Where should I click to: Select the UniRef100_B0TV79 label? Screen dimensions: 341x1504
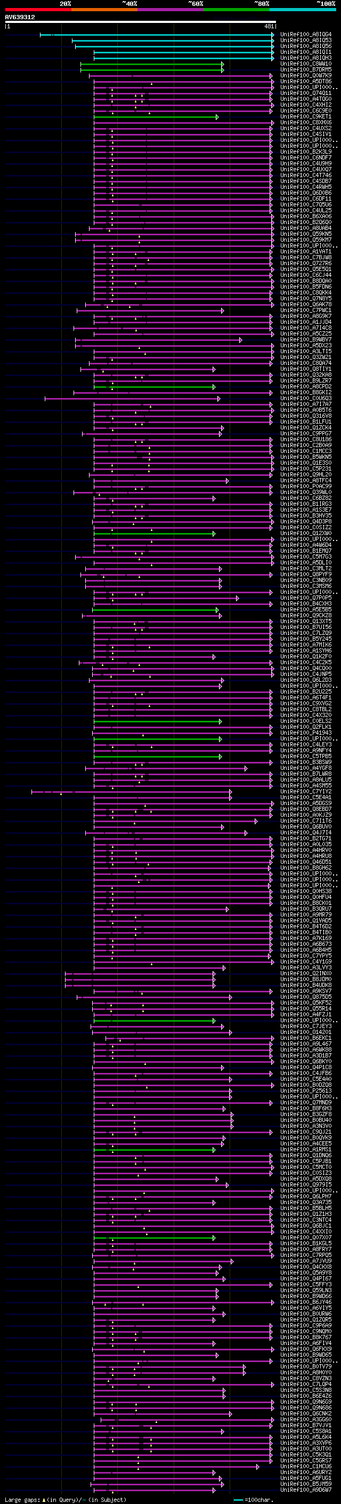coord(305,1366)
